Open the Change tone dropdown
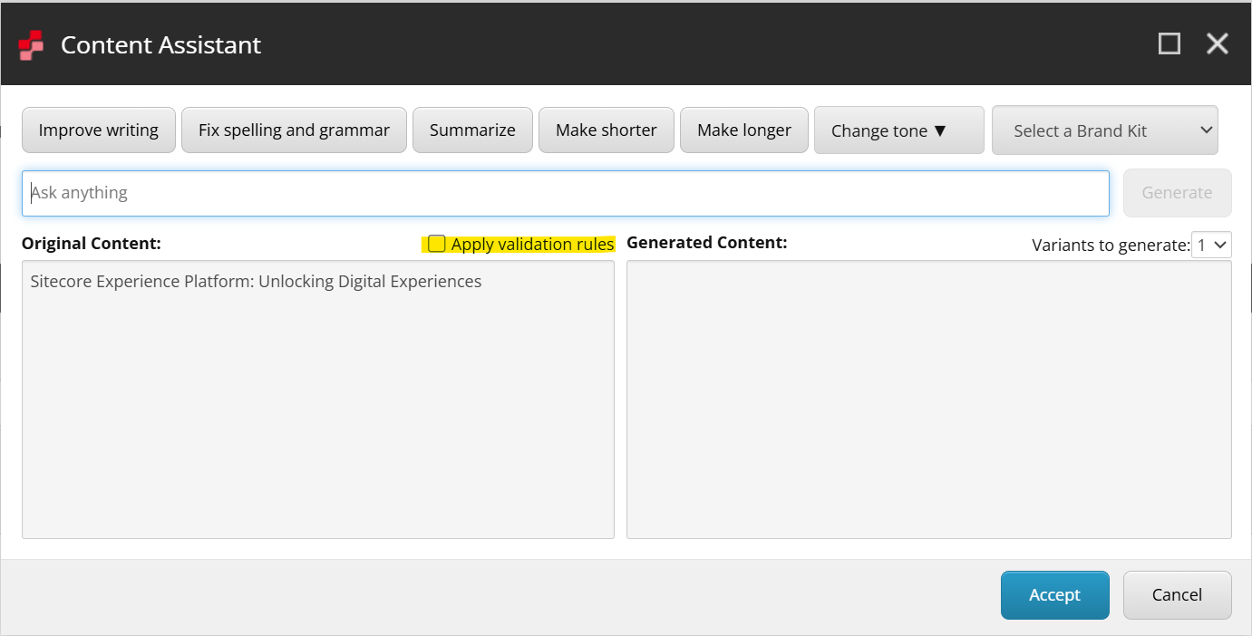The image size is (1252, 636). click(898, 130)
